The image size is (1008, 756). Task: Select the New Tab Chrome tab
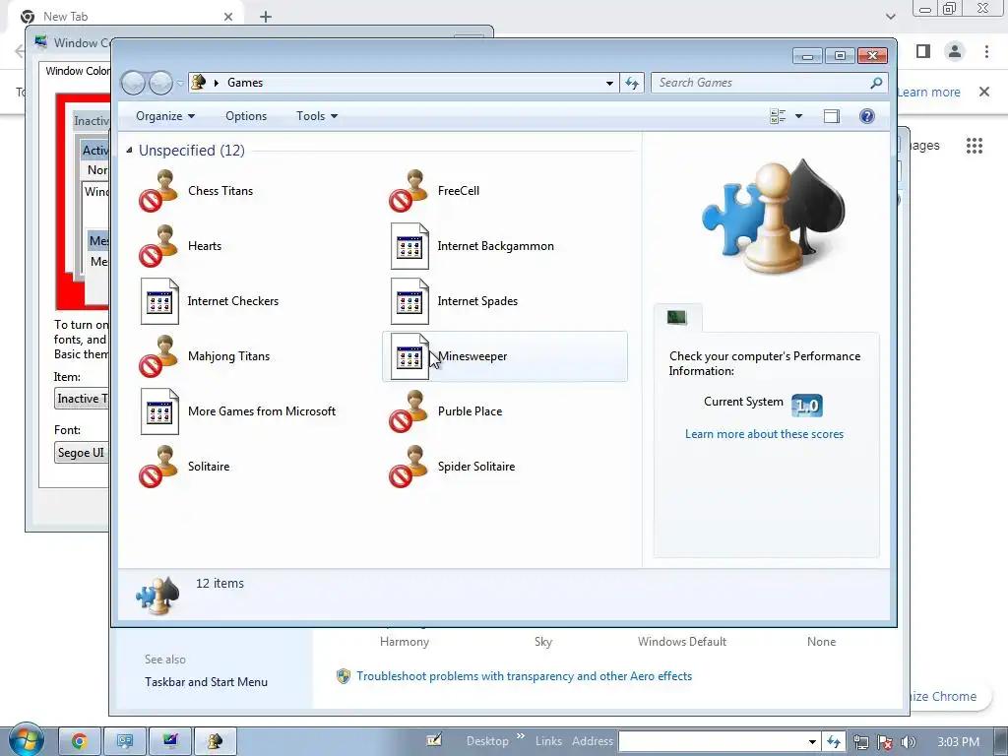(125, 17)
